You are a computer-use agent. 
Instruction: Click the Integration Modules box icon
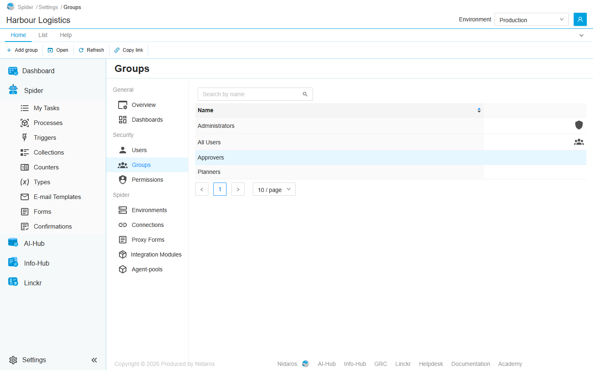123,254
